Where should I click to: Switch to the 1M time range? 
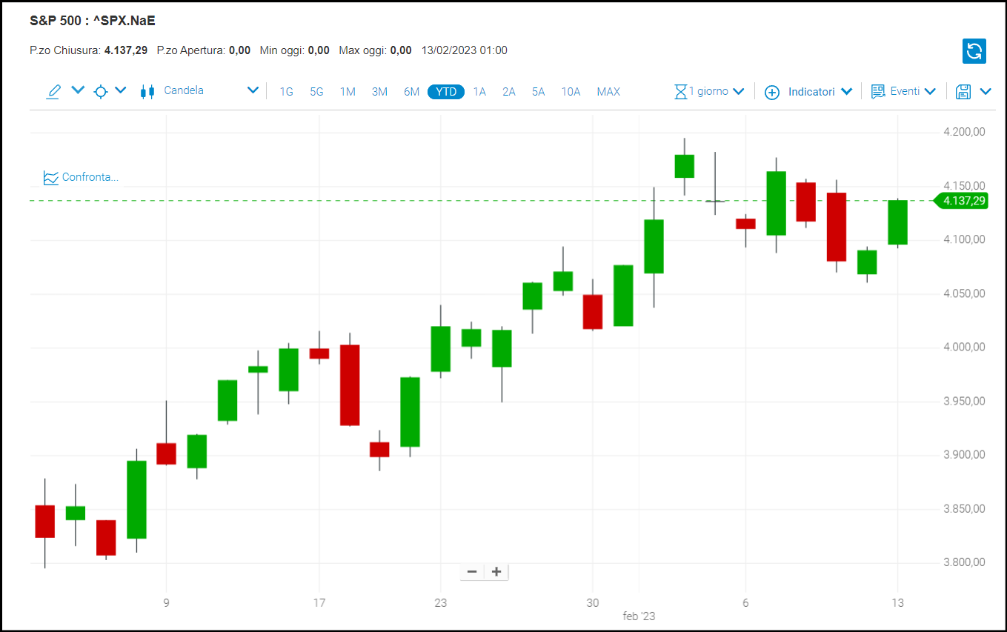point(348,92)
